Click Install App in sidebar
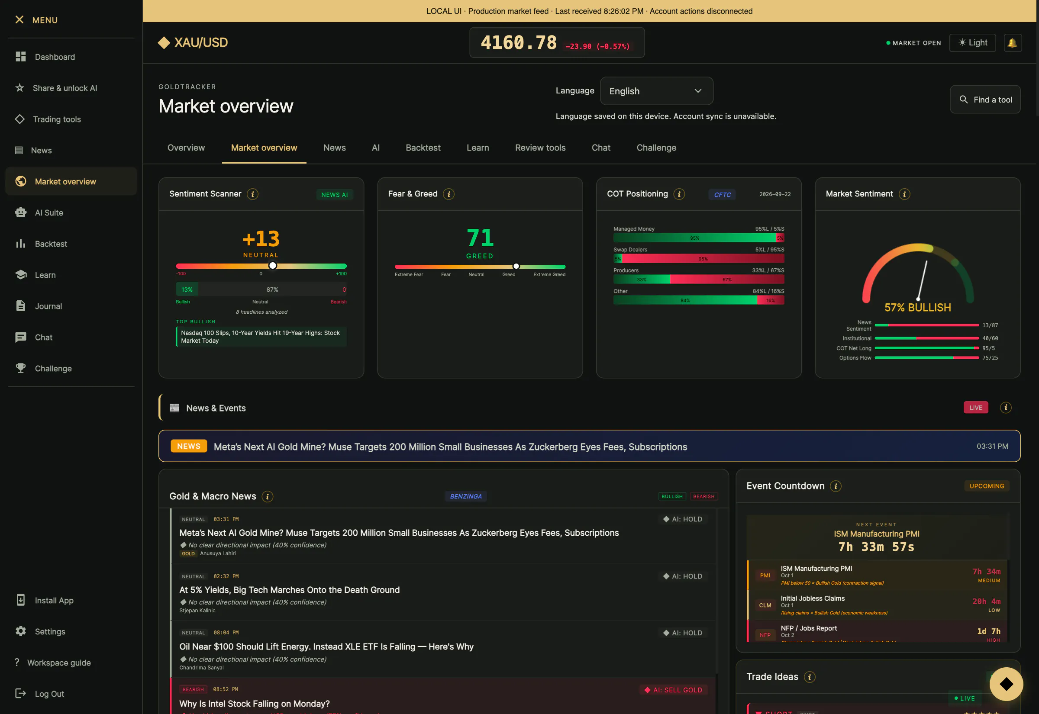Viewport: 1039px width, 714px height. (71, 600)
